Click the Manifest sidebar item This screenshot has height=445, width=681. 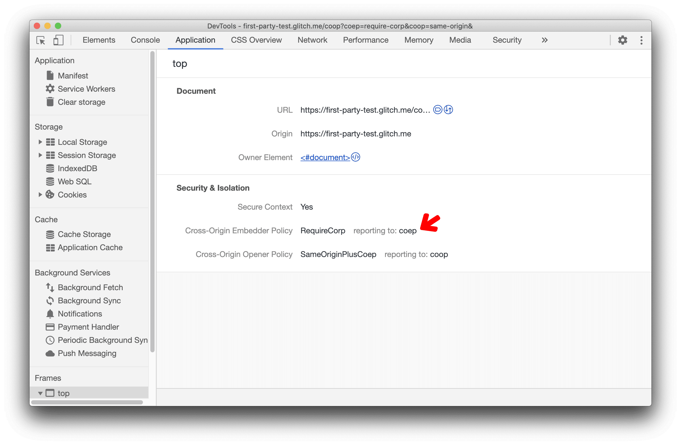pos(72,76)
